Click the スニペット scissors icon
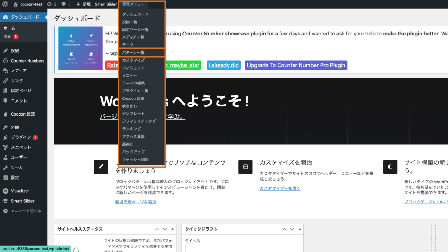This screenshot has width=448, height=252. tap(6, 147)
